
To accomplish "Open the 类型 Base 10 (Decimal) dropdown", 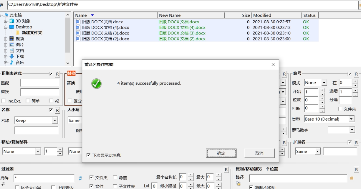I will point(351,119).
